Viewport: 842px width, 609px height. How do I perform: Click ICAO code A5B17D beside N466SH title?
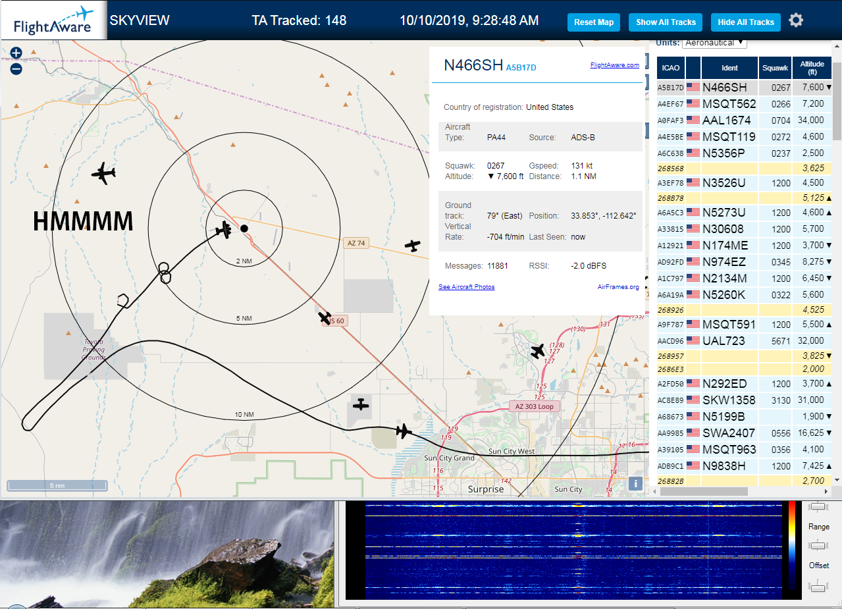521,67
